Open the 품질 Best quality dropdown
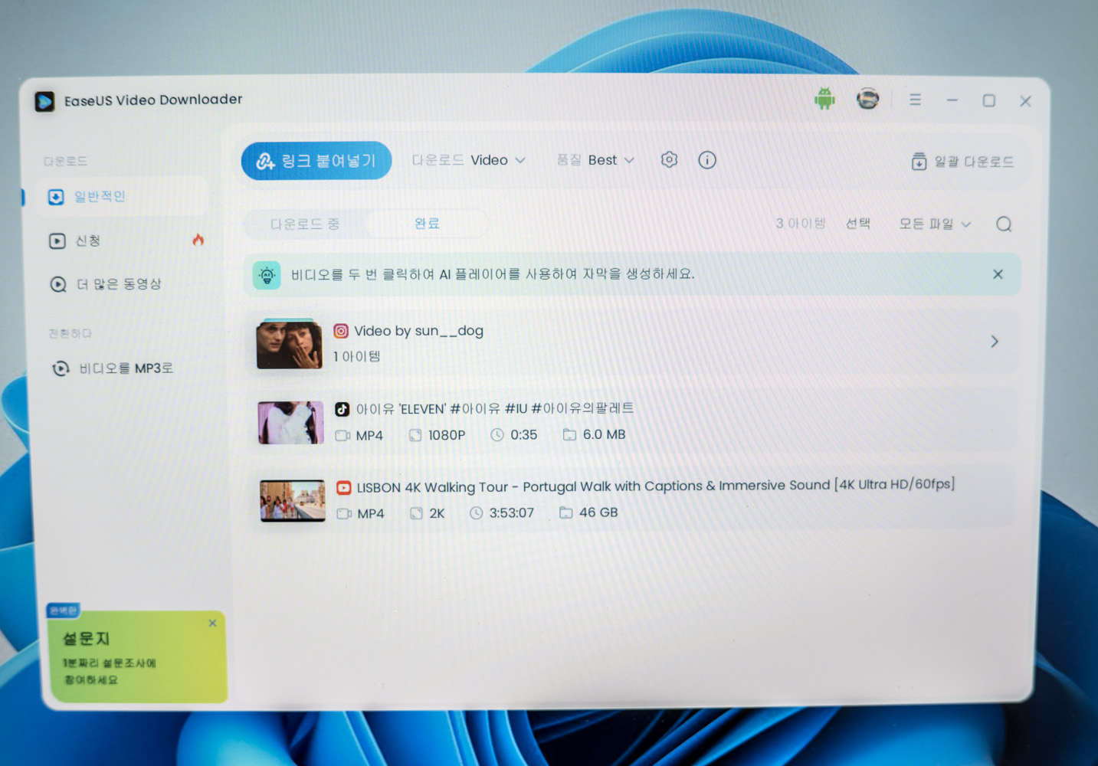 (595, 160)
